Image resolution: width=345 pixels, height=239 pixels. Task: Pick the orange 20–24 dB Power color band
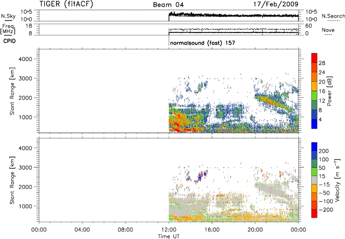pos(314,77)
